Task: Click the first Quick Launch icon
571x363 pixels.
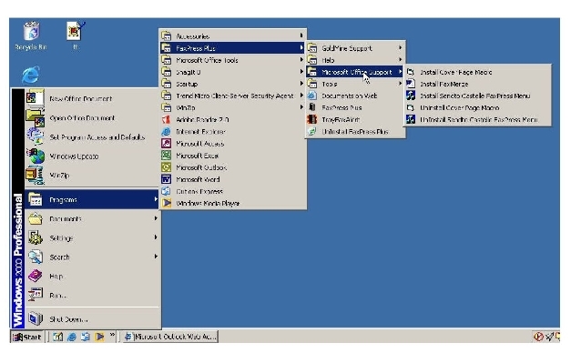Action: coord(58,337)
